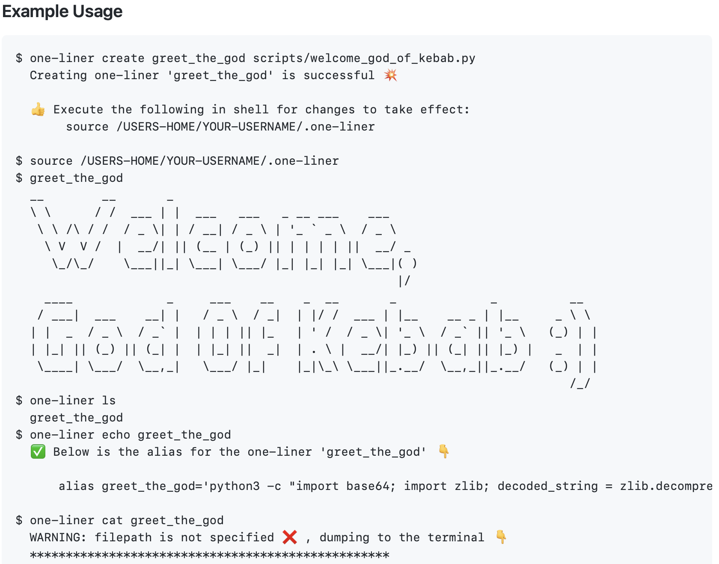Click the "one-liner create greet_the_god" command line
This screenshot has width=719, height=564.
tap(253, 58)
